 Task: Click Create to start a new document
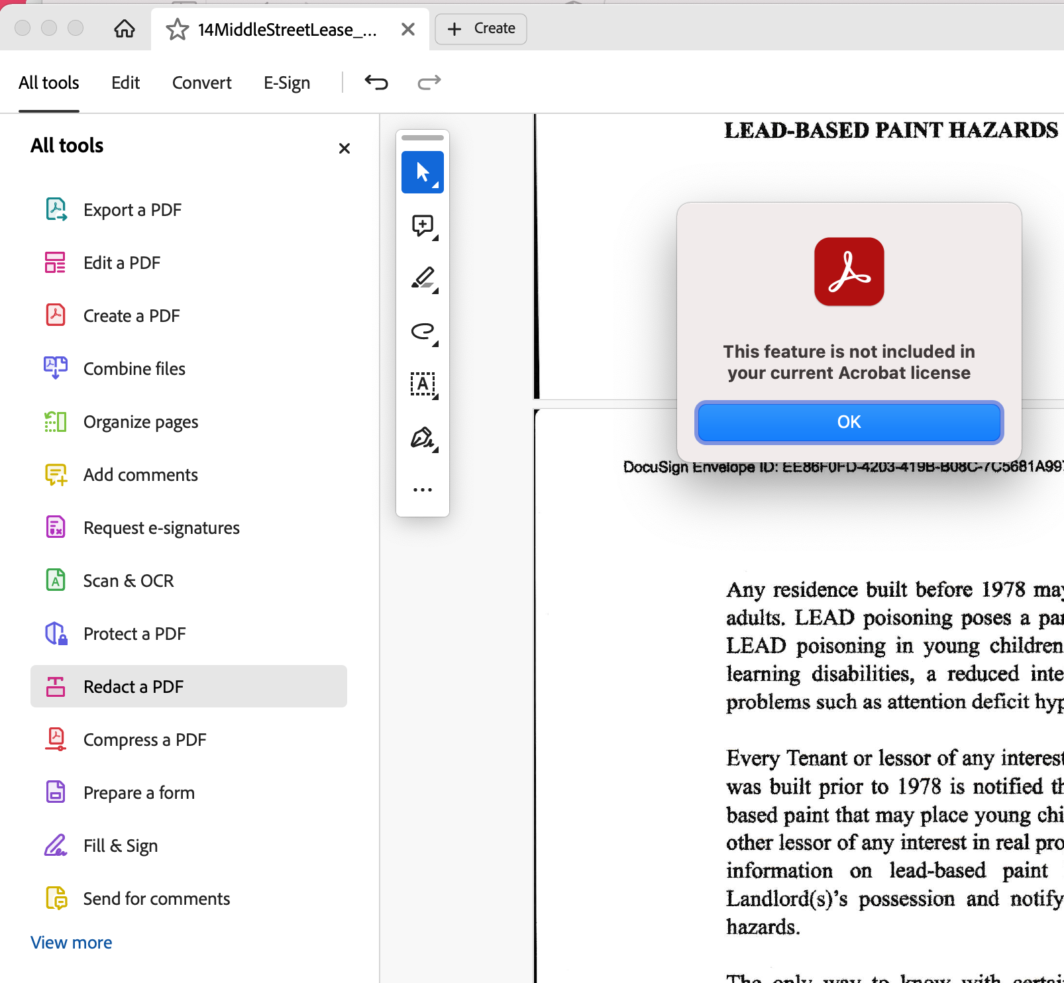click(480, 28)
